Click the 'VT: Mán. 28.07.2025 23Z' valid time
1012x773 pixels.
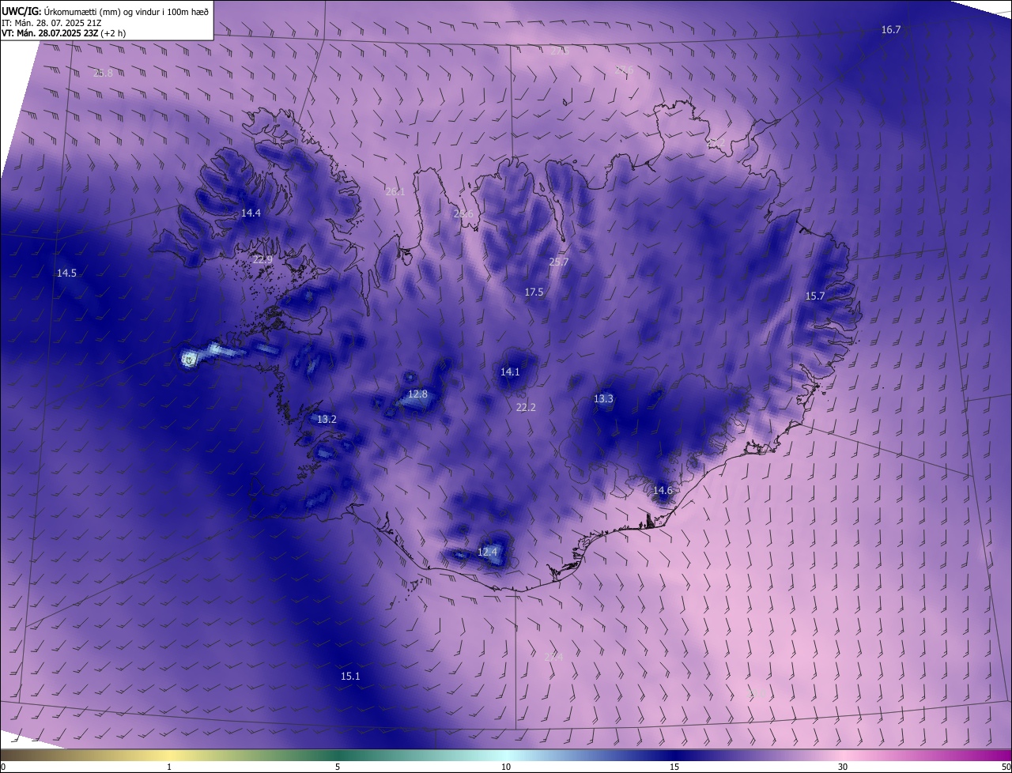(50, 33)
